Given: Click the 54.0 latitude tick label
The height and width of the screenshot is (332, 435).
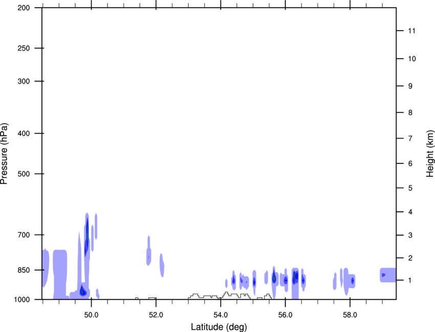Looking at the screenshot, I should [x=221, y=315].
